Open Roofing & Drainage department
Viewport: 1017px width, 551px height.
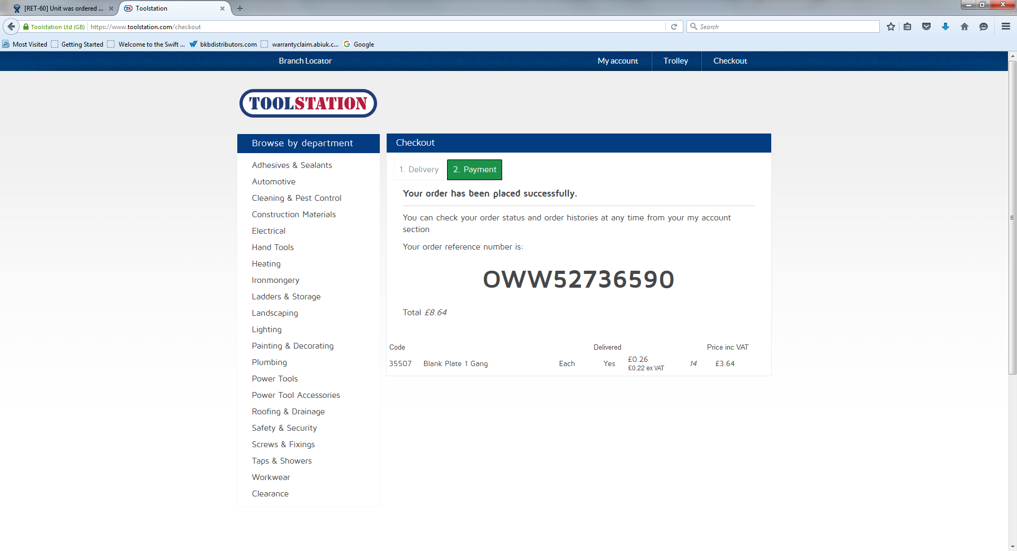[288, 412]
